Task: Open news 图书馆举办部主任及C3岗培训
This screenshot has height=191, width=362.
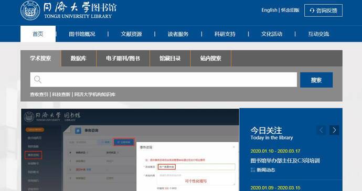Action: point(285,161)
